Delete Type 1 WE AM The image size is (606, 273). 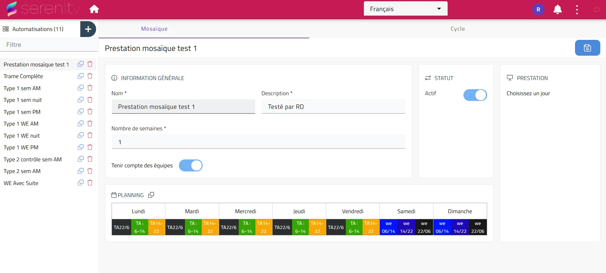[90, 123]
